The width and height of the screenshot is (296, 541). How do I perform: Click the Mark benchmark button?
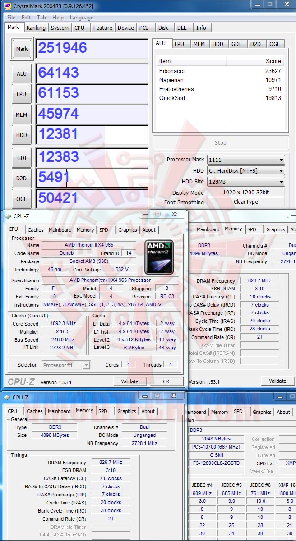click(22, 49)
